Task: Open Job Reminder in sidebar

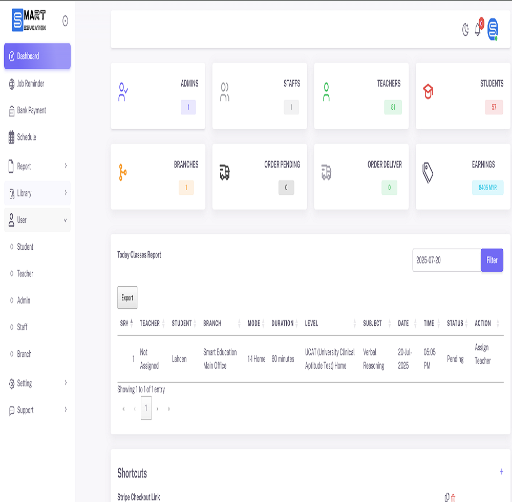Action: point(30,84)
